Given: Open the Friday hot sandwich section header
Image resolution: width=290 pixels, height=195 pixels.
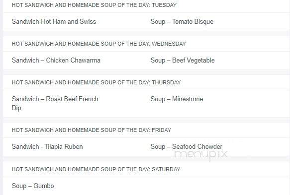Looking at the screenshot, I should [x=92, y=130].
